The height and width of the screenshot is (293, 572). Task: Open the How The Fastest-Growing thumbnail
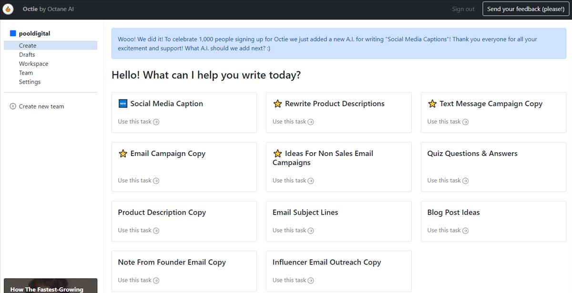point(51,286)
